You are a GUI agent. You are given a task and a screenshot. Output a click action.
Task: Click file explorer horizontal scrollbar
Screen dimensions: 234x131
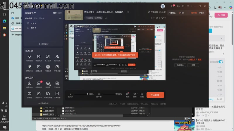[x=91, y=115]
